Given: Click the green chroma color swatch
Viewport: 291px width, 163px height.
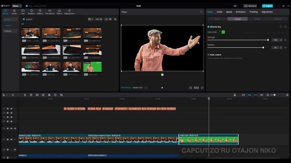Looking at the screenshot, I should (x=223, y=32).
